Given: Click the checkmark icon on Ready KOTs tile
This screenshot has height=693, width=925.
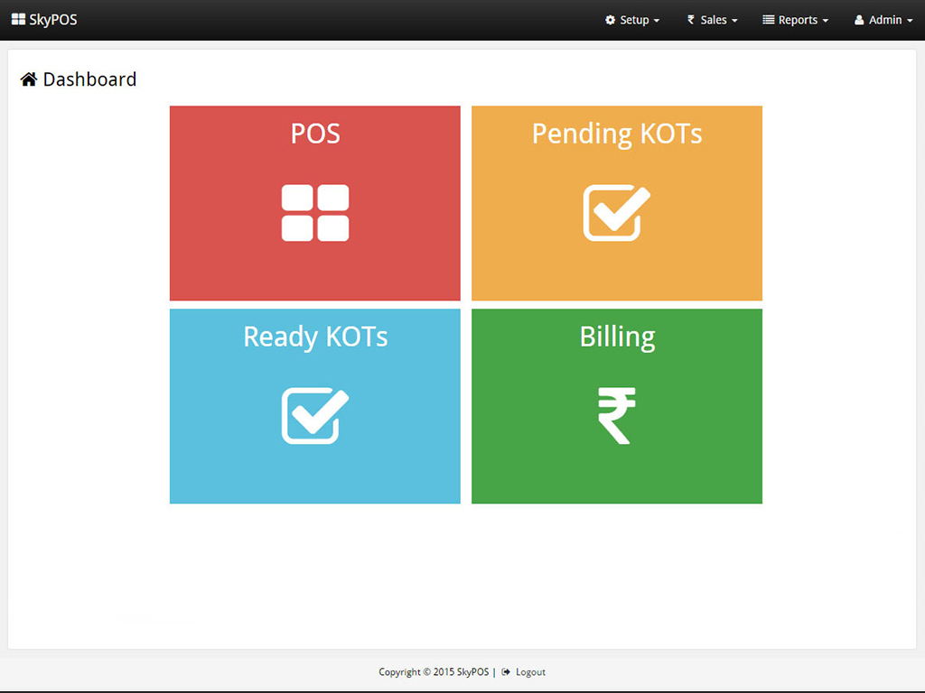Looking at the screenshot, I should (x=314, y=417).
